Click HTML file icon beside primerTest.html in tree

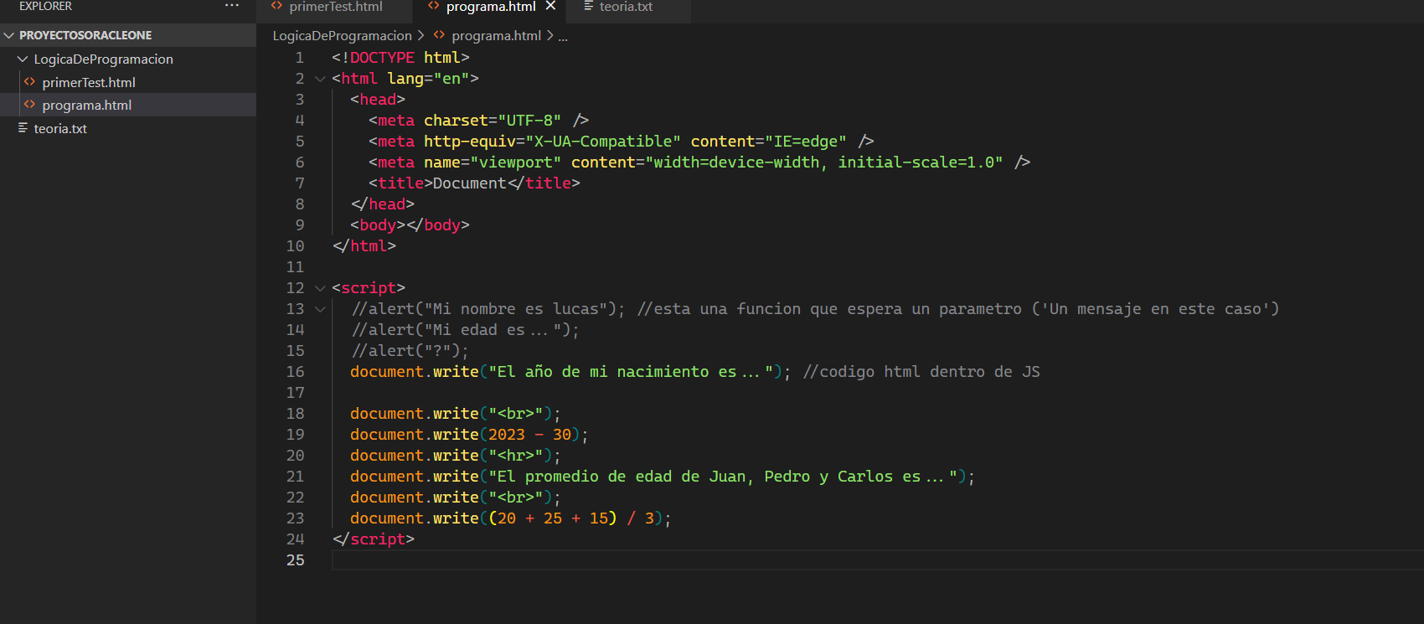point(30,82)
